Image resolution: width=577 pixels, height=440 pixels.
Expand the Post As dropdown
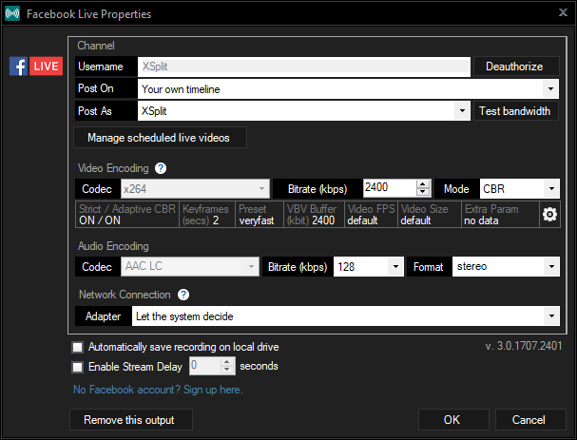[462, 111]
